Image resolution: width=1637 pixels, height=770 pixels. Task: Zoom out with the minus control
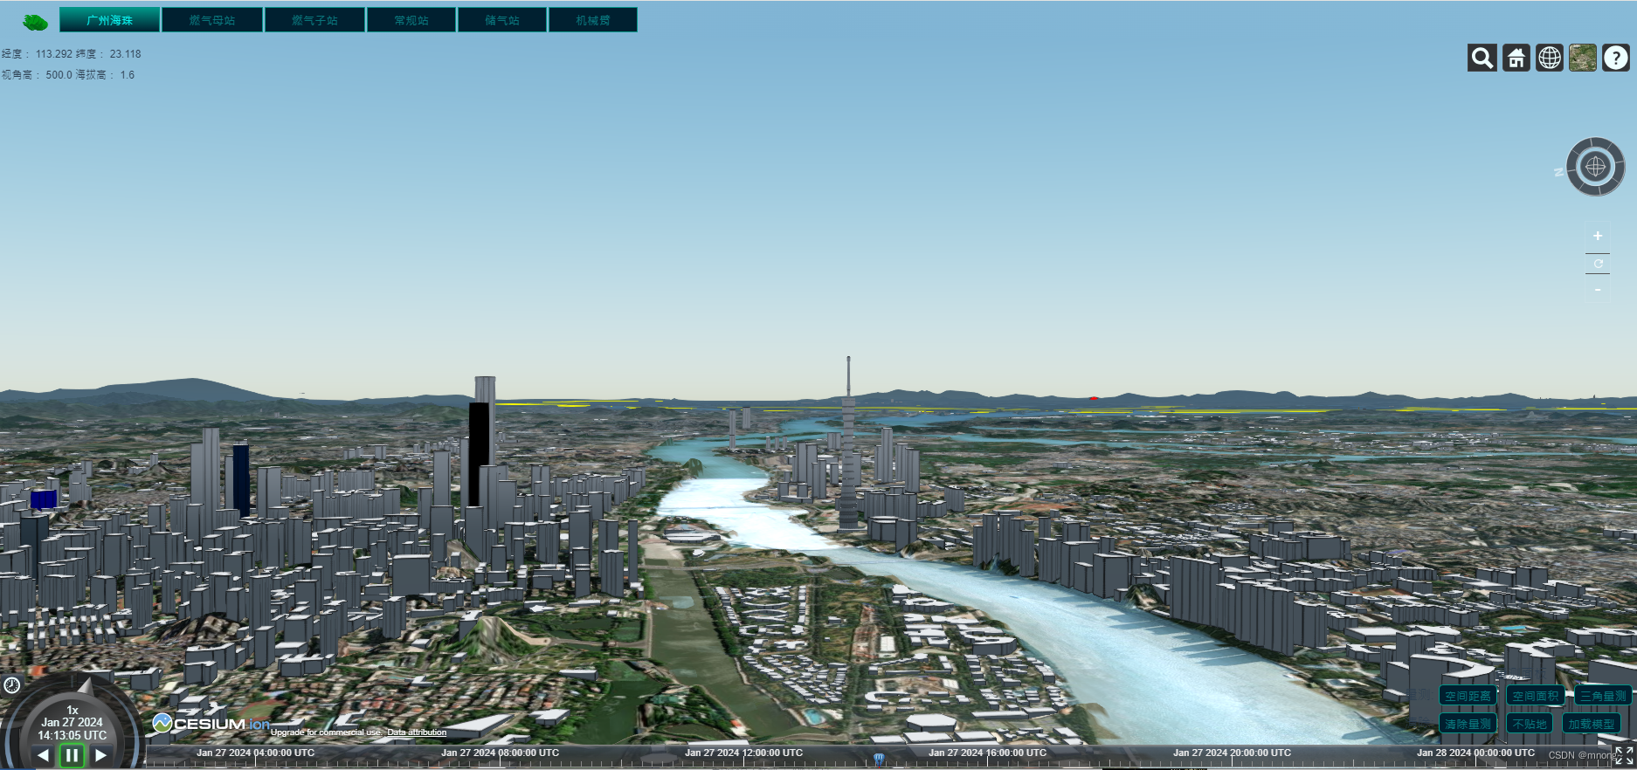(1598, 290)
